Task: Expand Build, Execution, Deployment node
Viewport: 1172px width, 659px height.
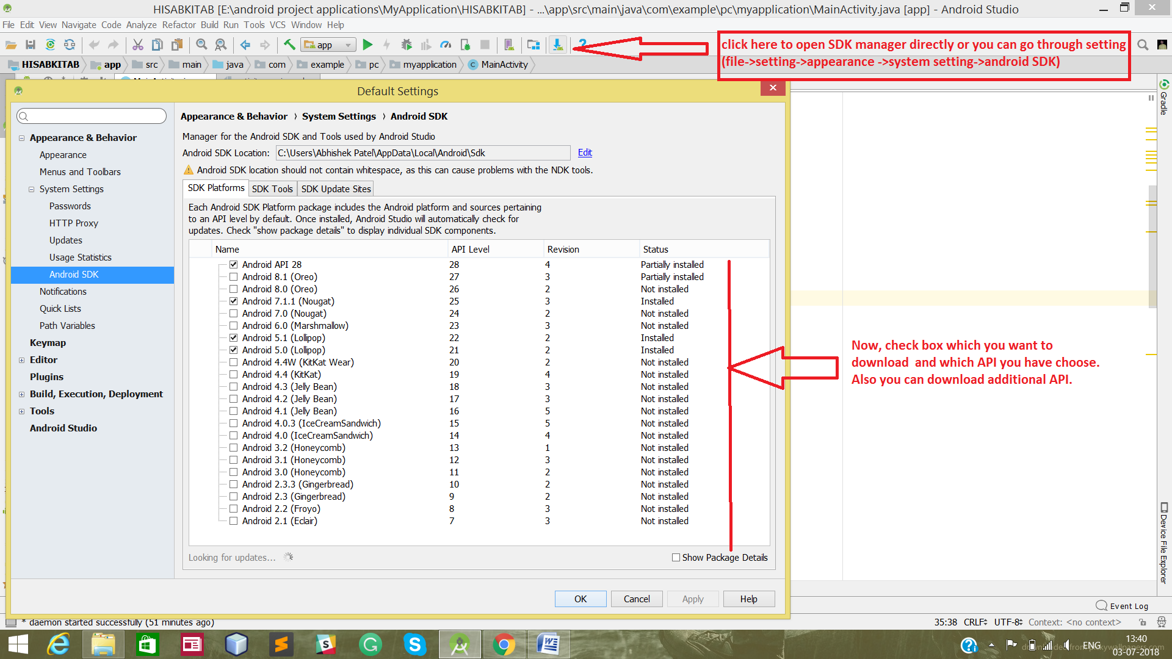Action: tap(21, 394)
